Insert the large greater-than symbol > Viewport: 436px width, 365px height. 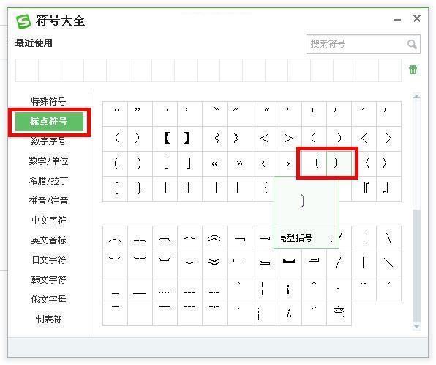pos(289,139)
